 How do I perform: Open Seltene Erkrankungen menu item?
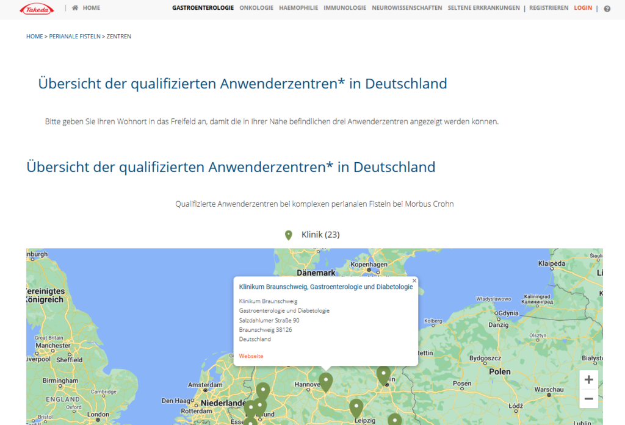pyautogui.click(x=483, y=7)
